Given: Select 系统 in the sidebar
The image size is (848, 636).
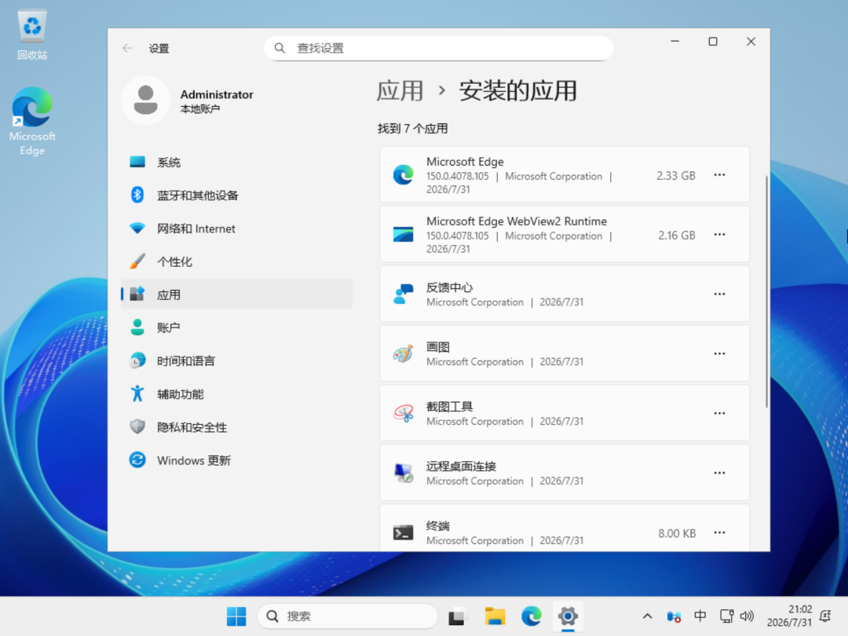Looking at the screenshot, I should (x=237, y=163).
